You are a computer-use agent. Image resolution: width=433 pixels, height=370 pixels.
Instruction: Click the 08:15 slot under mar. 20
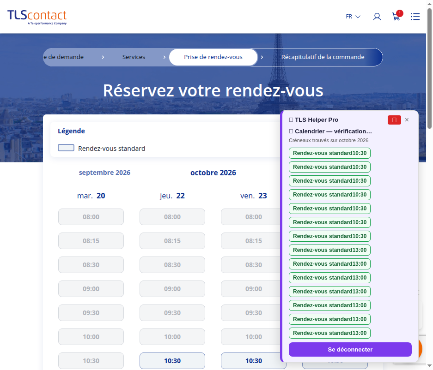pyautogui.click(x=91, y=241)
